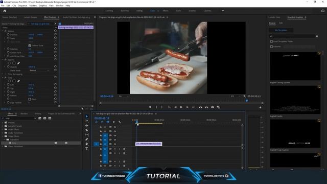Collapse the Video Effects folder
The height and width of the screenshot is (184, 327).
[3, 136]
